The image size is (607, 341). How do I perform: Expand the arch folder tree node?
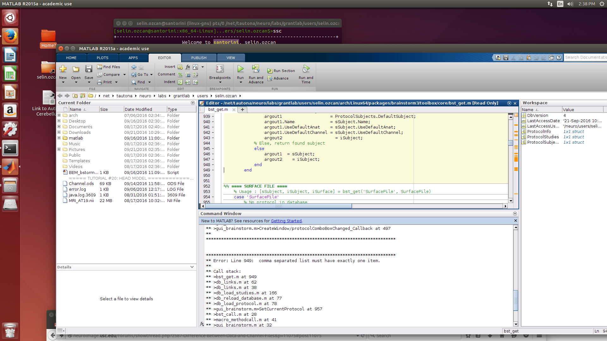pyautogui.click(x=59, y=115)
